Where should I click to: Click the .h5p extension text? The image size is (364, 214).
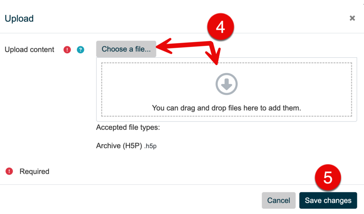tap(150, 146)
